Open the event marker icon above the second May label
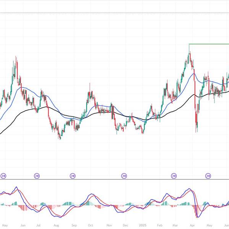The width and height of the screenshot is (229, 229). point(208,176)
